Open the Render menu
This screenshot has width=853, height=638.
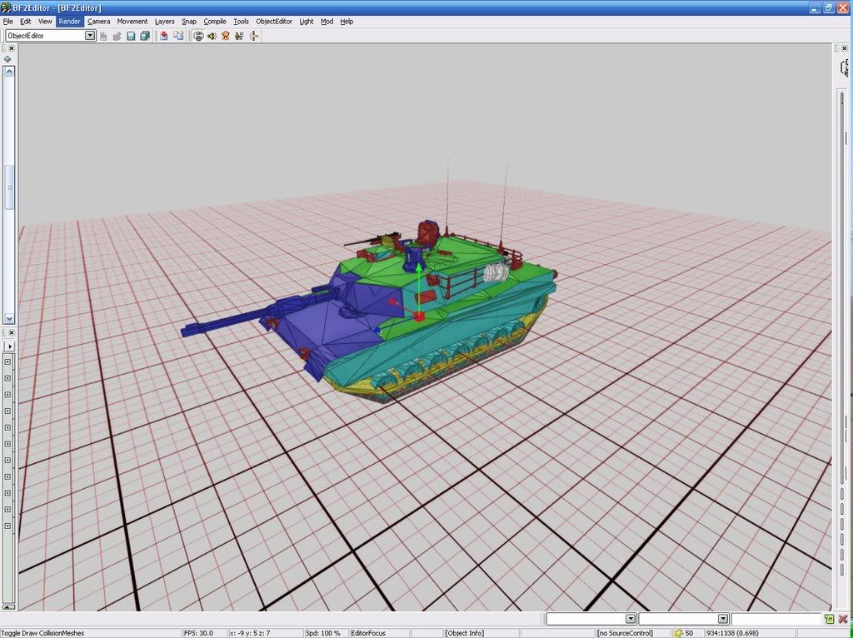69,22
